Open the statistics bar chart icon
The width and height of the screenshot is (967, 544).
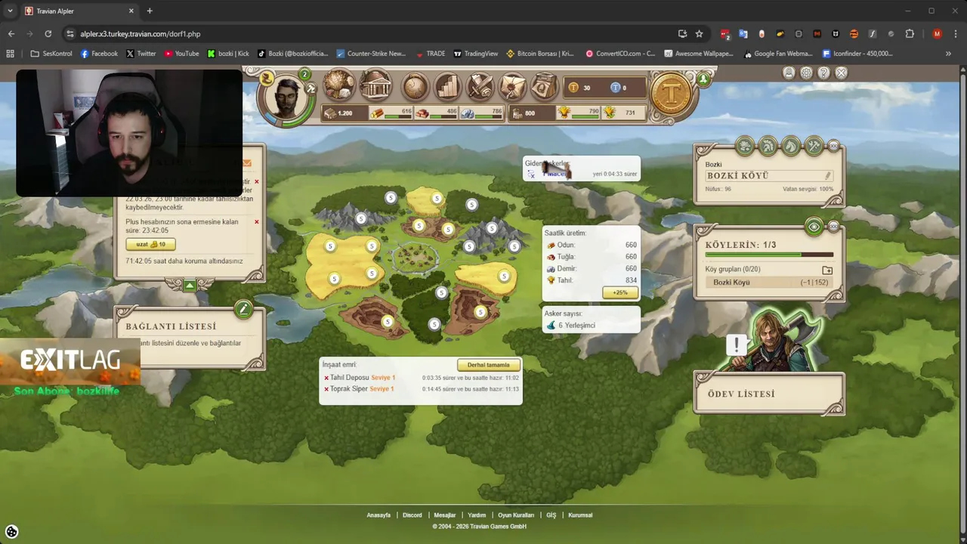(448, 87)
